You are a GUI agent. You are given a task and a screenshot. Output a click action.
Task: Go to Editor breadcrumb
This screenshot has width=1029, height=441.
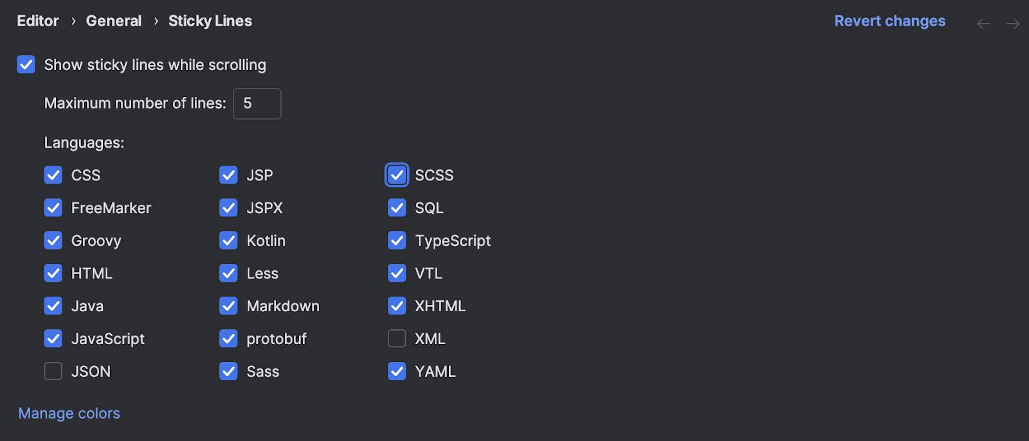coord(38,21)
